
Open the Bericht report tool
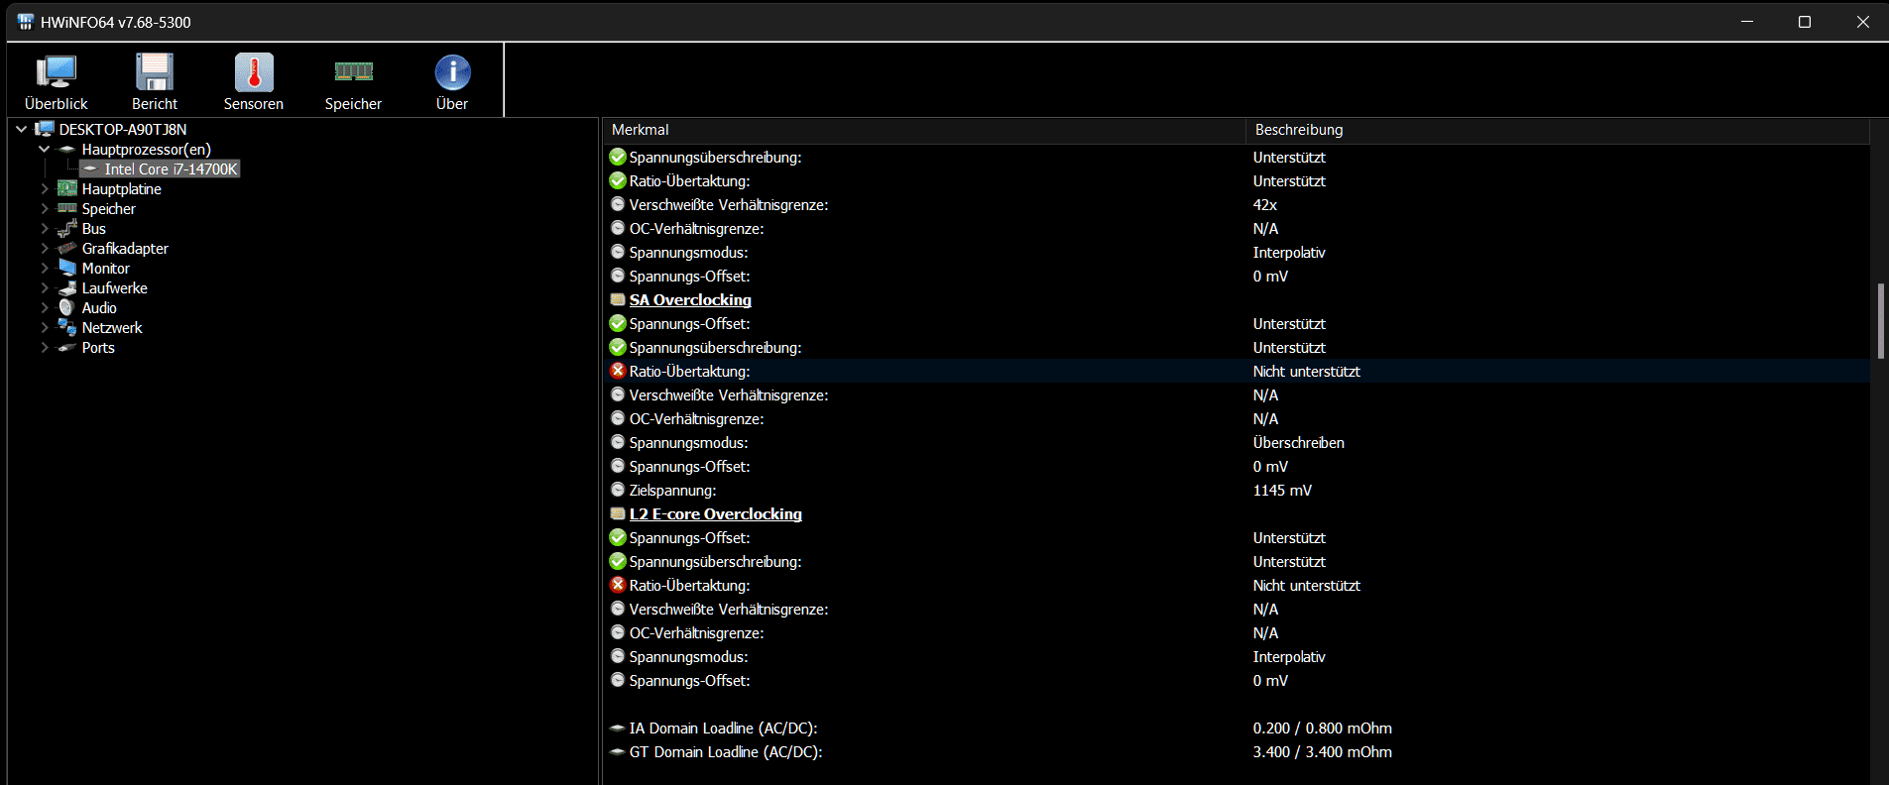(155, 81)
